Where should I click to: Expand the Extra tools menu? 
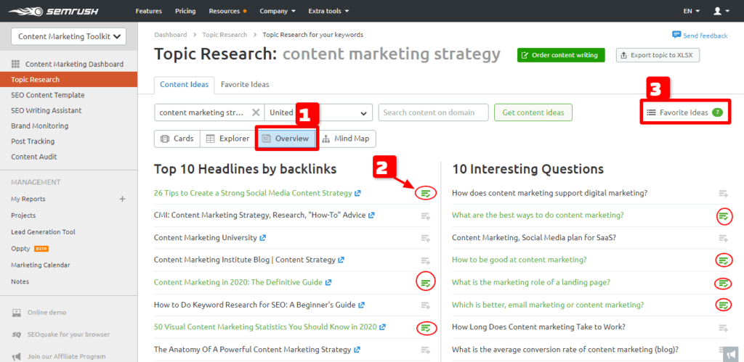coord(328,11)
